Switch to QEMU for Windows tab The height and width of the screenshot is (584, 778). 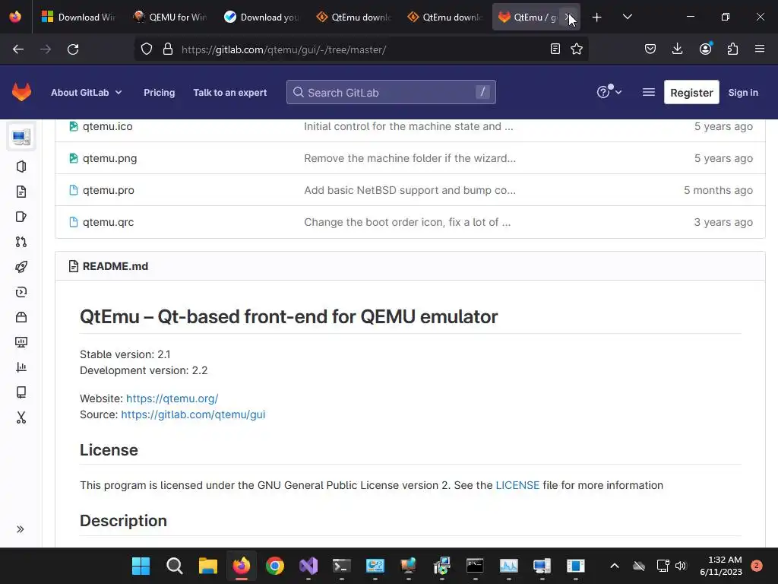[169, 17]
